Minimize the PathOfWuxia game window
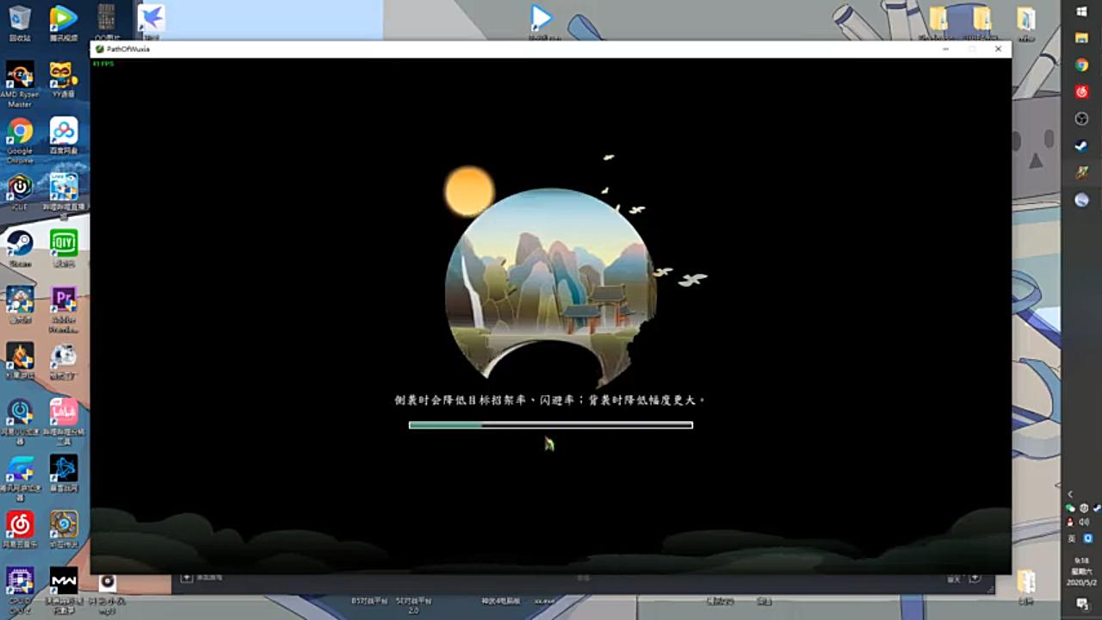Viewport: 1102px width, 620px height. pos(945,49)
